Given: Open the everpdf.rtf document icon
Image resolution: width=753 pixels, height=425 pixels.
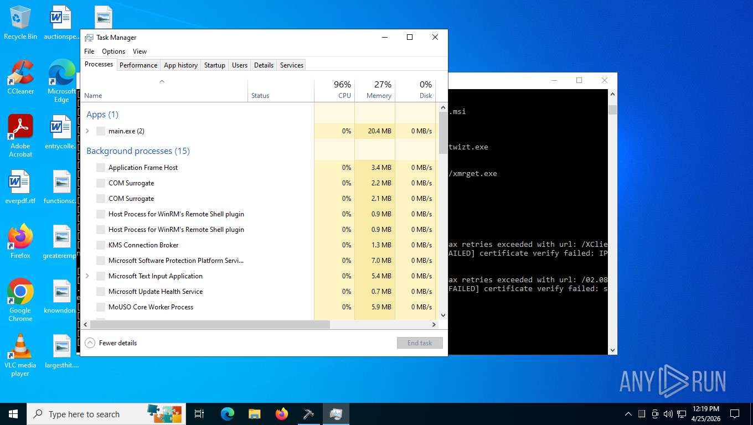Looking at the screenshot, I should click(20, 187).
